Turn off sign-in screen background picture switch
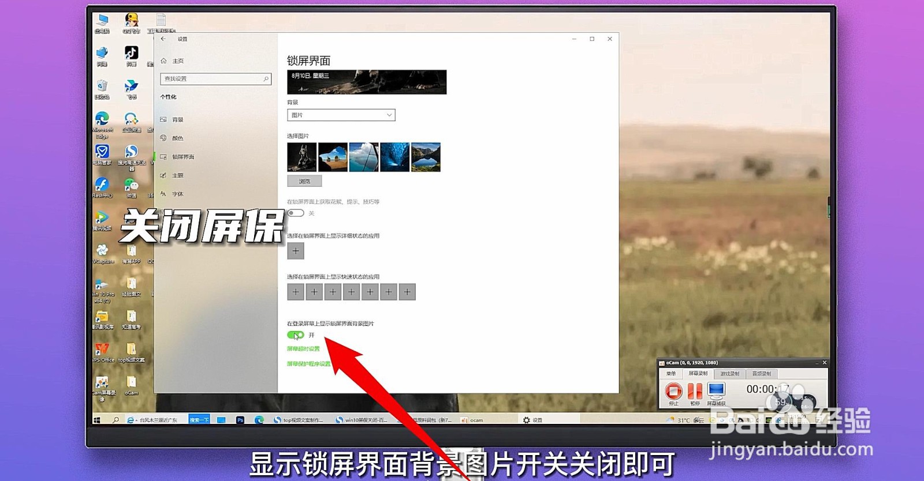Viewport: 924px width, 481px height. tap(296, 335)
